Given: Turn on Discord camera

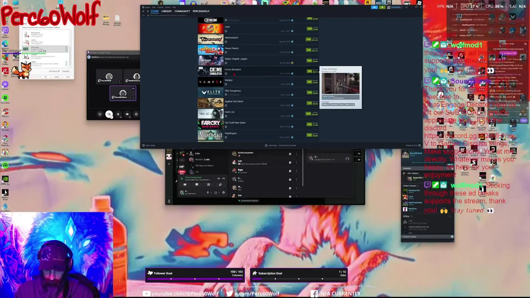Looking at the screenshot, I should coord(185,185).
